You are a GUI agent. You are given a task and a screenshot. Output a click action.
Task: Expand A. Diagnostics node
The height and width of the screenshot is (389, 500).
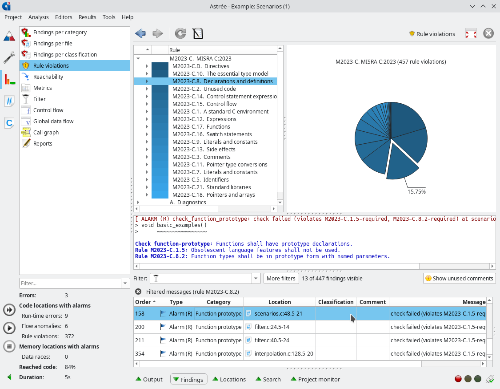click(x=138, y=202)
